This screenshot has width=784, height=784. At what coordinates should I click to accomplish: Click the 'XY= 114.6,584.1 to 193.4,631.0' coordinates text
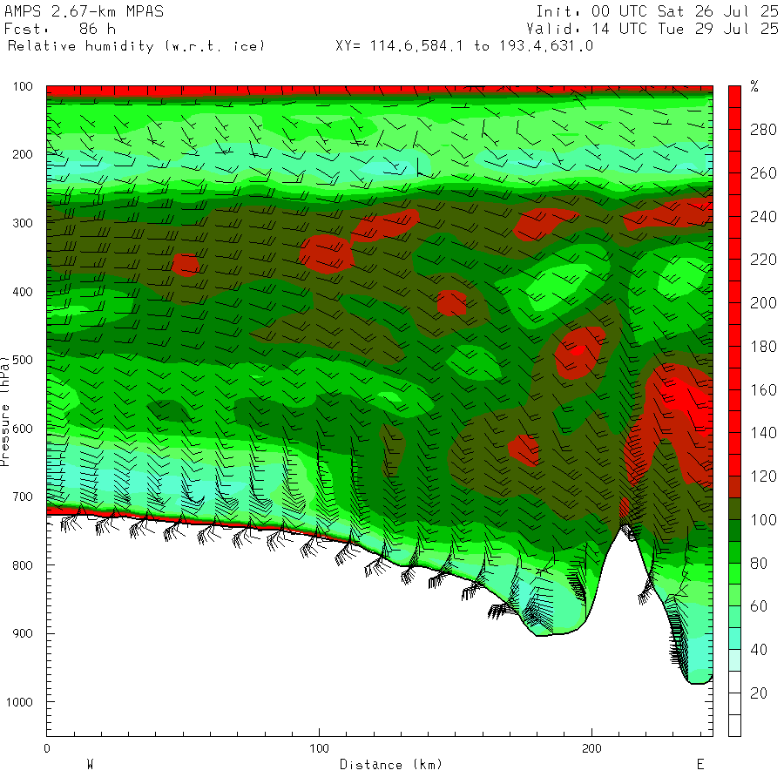pyautogui.click(x=464, y=46)
